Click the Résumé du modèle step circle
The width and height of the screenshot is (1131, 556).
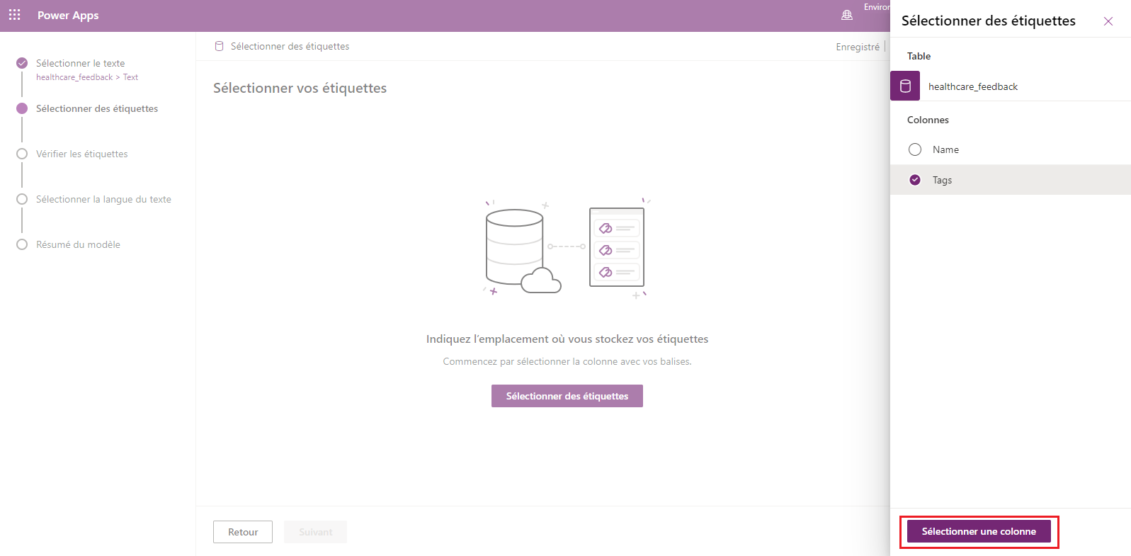(22, 244)
